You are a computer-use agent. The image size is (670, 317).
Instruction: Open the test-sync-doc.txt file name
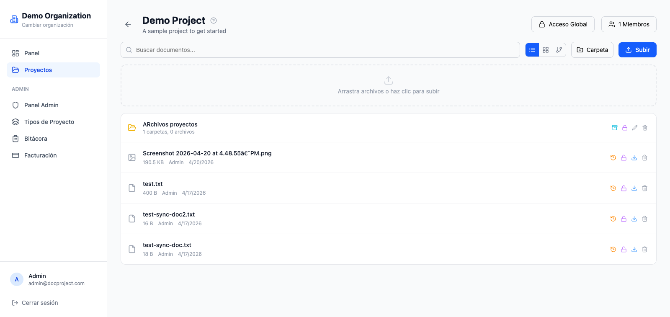coord(167,245)
